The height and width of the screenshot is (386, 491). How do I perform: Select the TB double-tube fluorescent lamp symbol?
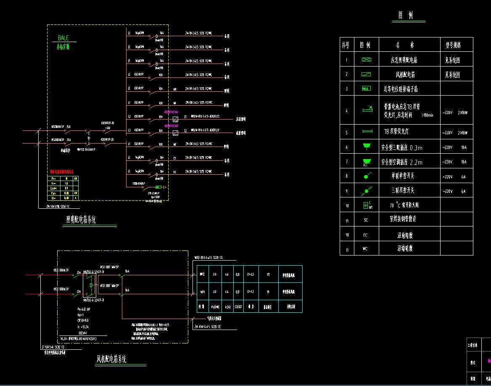coord(367,132)
